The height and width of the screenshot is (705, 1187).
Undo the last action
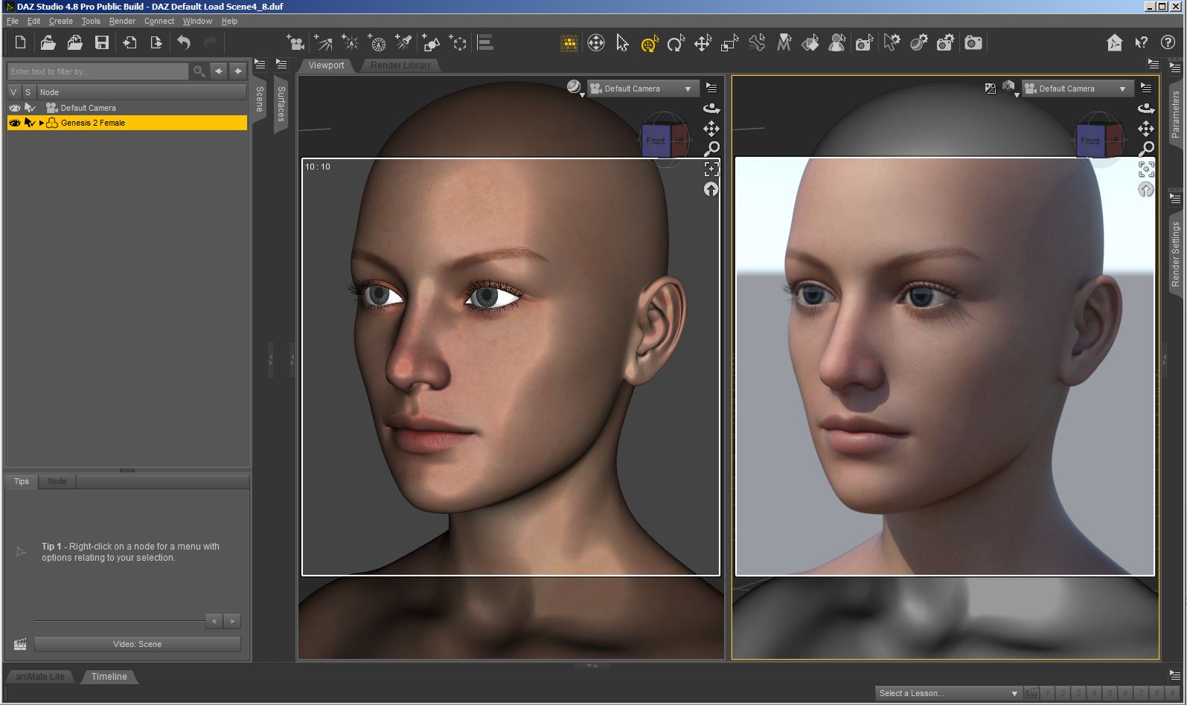tap(184, 43)
